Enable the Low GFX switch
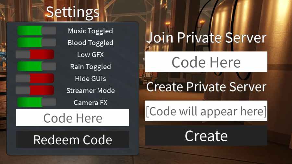292x164 pixels. coord(35,54)
